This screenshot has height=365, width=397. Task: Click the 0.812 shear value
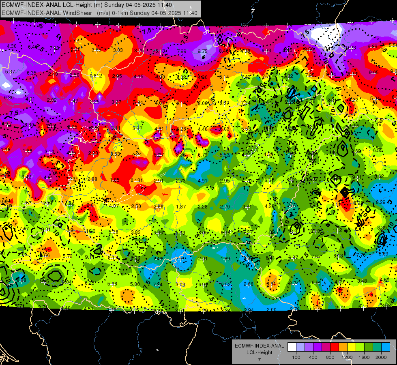(96, 76)
